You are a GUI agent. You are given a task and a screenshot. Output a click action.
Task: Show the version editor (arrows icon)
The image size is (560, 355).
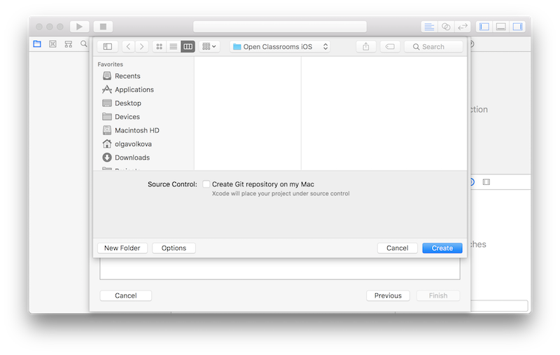coord(463,27)
